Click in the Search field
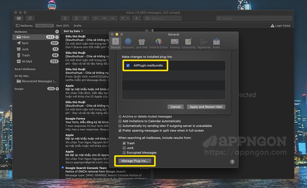 tap(254, 18)
